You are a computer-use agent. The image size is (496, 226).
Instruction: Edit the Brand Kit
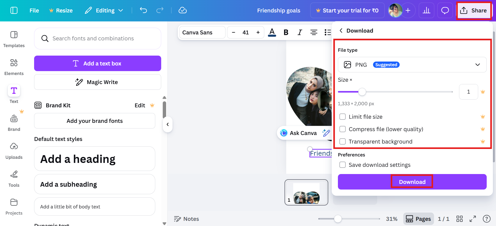pos(140,105)
